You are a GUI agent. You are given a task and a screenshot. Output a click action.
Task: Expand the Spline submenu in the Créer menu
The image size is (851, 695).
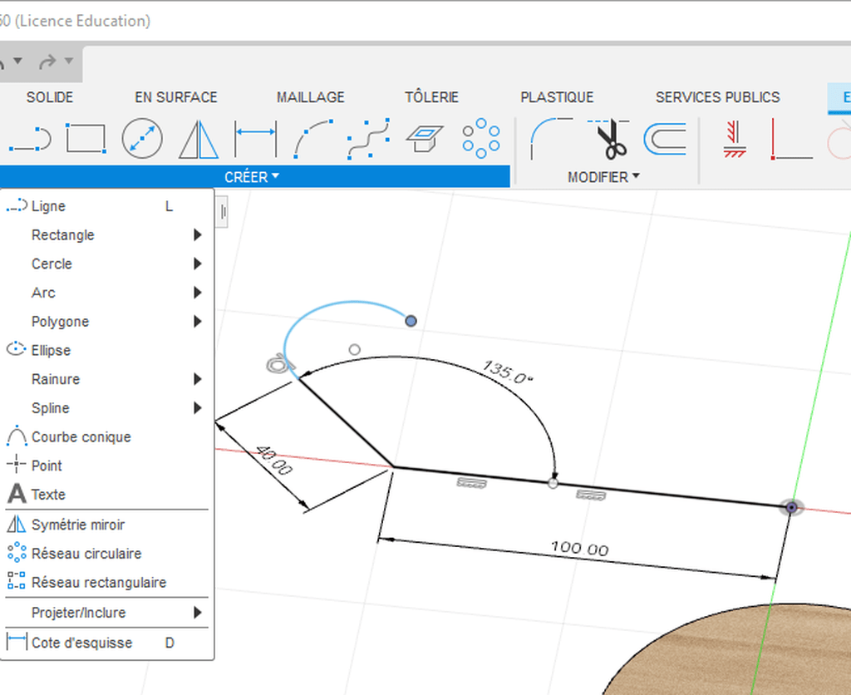pos(198,407)
